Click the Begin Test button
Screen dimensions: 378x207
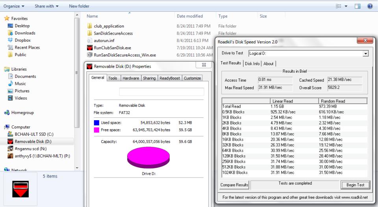click(355, 185)
